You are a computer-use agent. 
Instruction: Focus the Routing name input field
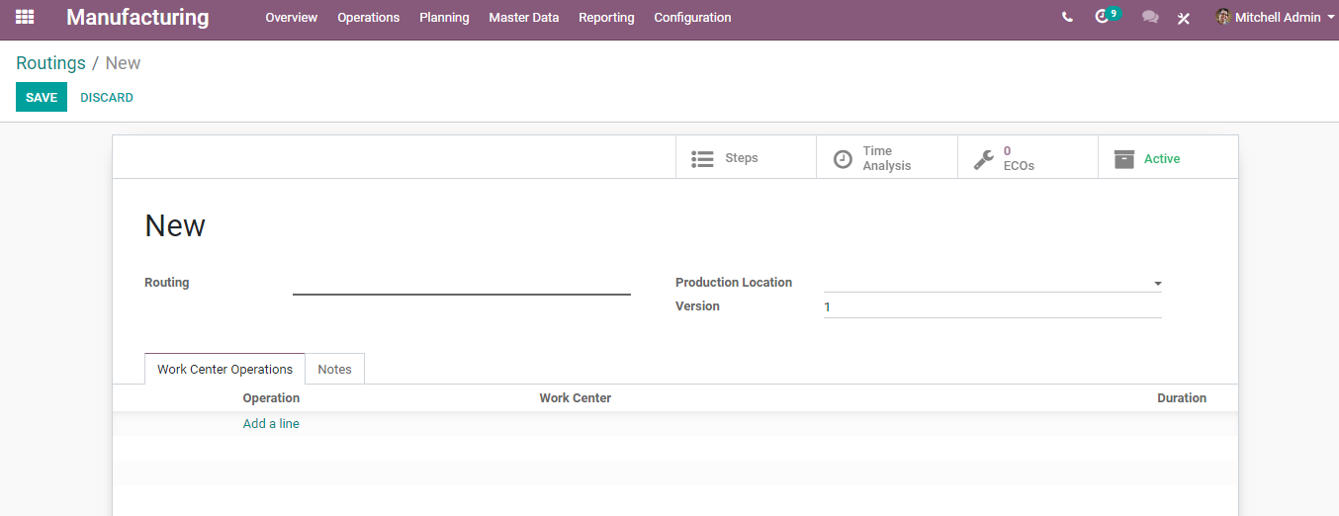(x=462, y=283)
